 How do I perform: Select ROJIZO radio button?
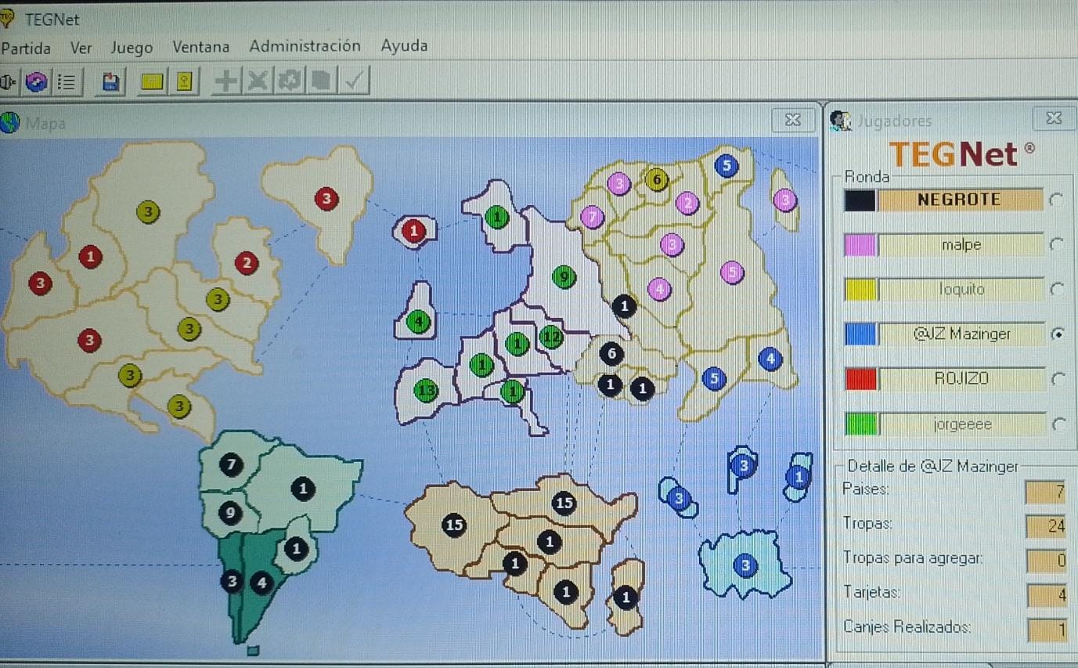coord(1058,379)
